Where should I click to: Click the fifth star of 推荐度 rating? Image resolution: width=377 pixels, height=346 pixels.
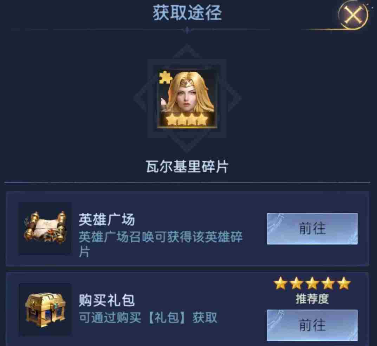(344, 283)
